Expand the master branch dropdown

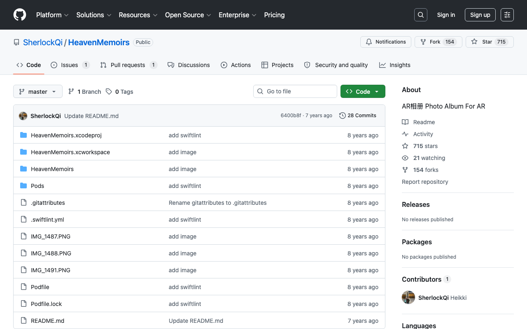[38, 91]
